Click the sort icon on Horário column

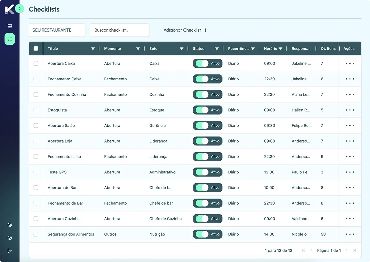click(x=281, y=48)
